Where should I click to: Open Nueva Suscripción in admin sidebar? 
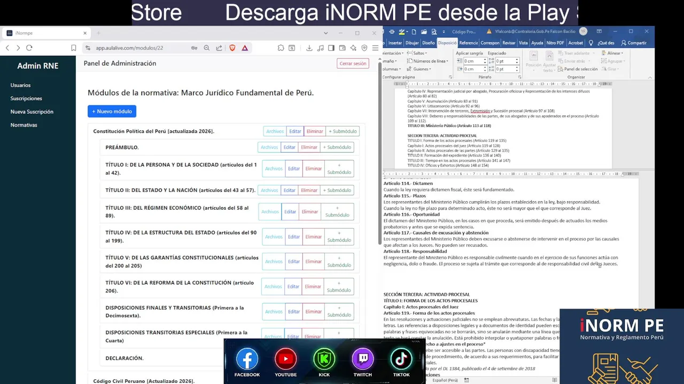coord(32,112)
